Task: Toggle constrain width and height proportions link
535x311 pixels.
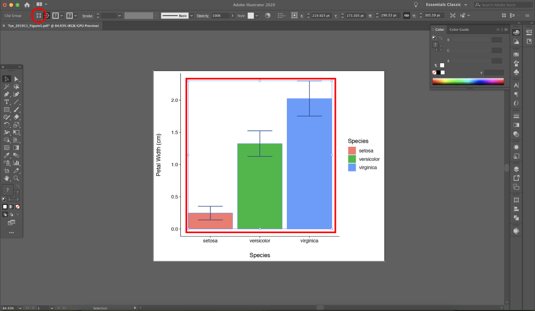Action: [406, 16]
